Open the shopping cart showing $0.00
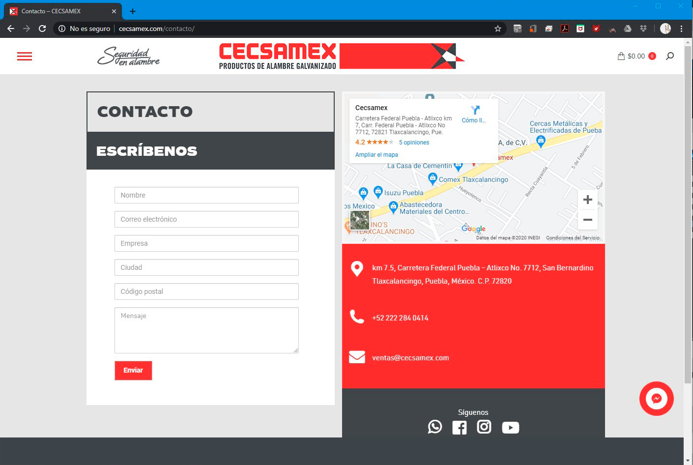Screen dimensions: 693x465 [636, 56]
